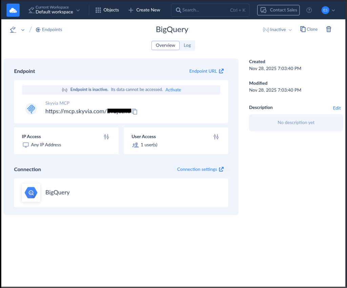Edit the endpoint description
The width and height of the screenshot is (347, 288).
tap(336, 108)
